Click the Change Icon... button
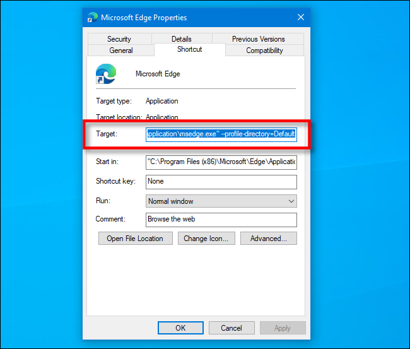Image resolution: width=410 pixels, height=349 pixels. 206,239
